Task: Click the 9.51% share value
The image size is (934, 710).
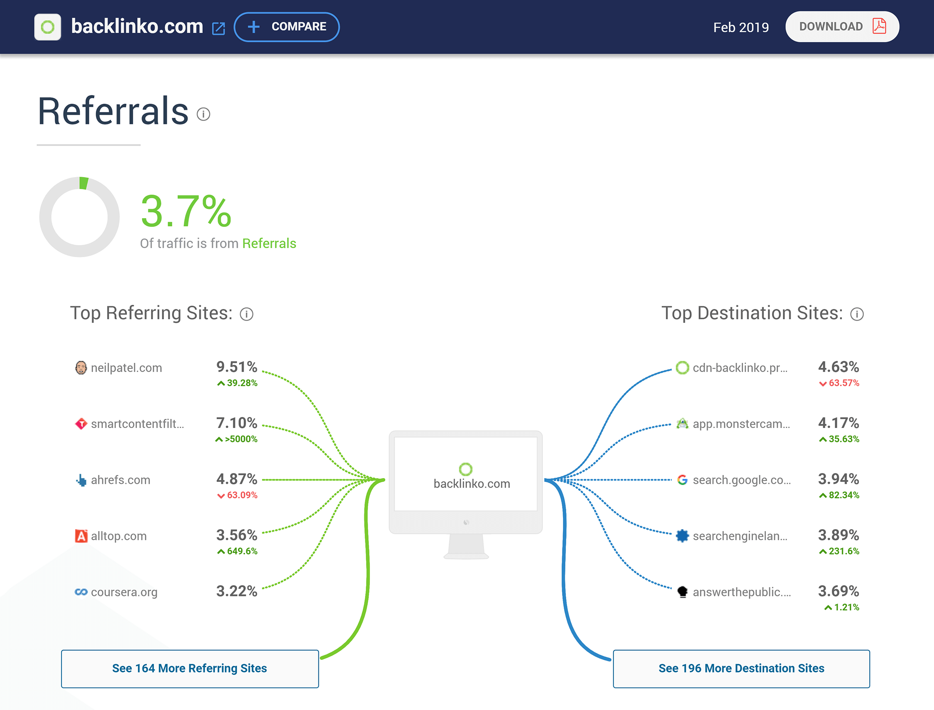Action: tap(237, 367)
